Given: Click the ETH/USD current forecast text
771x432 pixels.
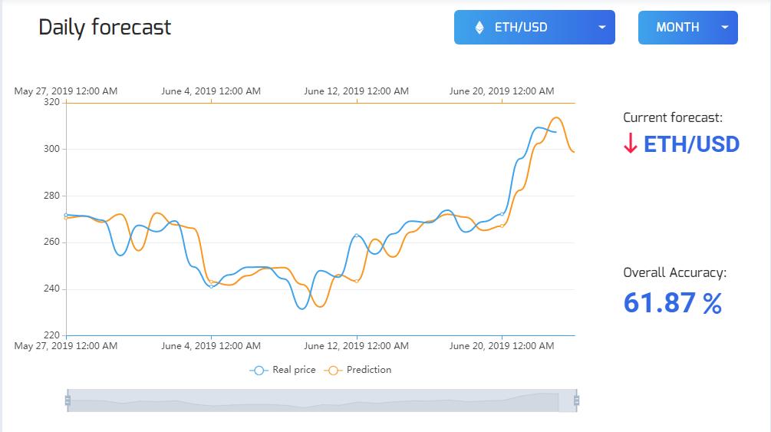Looking at the screenshot, I should tap(691, 144).
